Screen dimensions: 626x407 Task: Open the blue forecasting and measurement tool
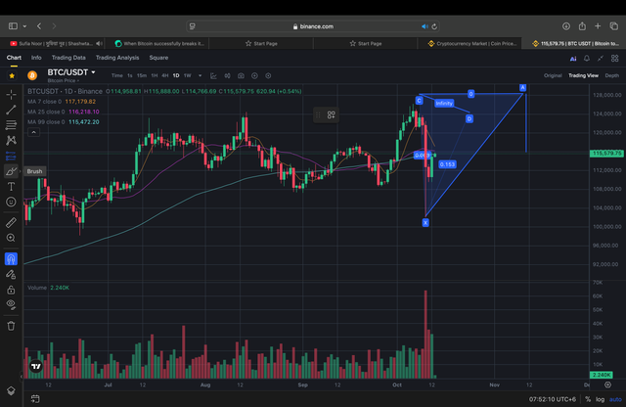point(11,156)
